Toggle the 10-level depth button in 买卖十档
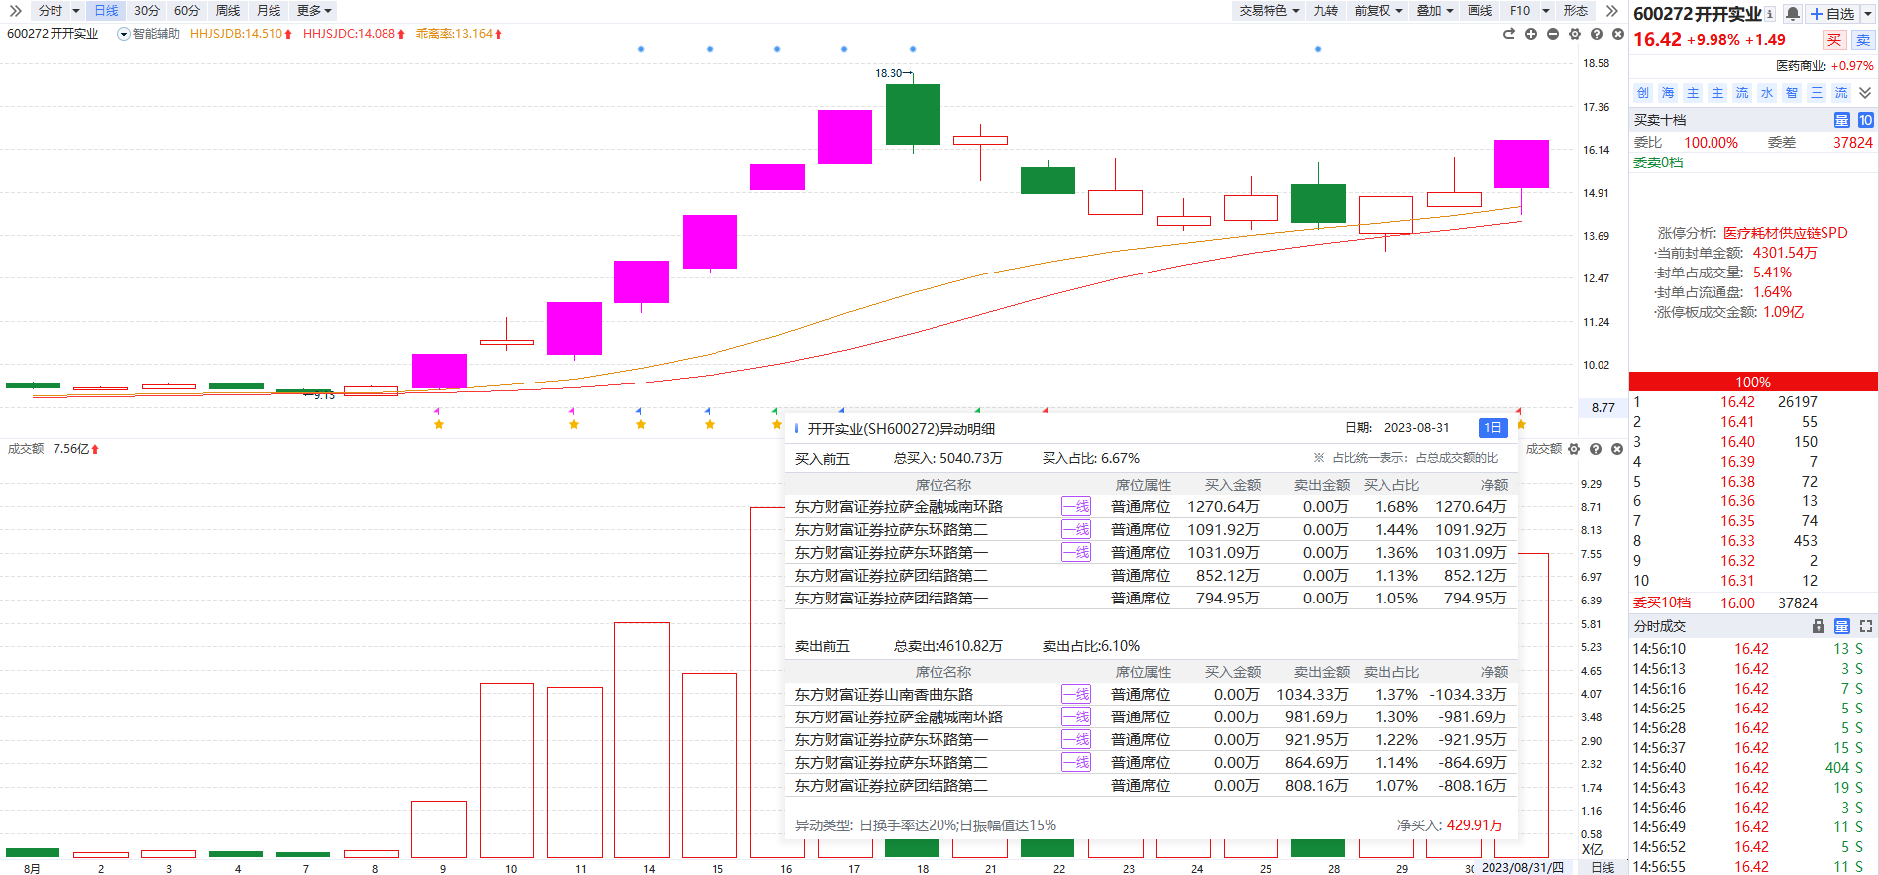 1865,120
